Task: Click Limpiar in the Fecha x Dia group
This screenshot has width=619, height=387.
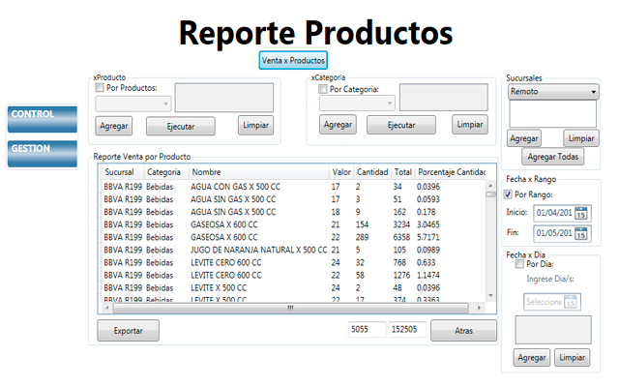Action: click(573, 358)
